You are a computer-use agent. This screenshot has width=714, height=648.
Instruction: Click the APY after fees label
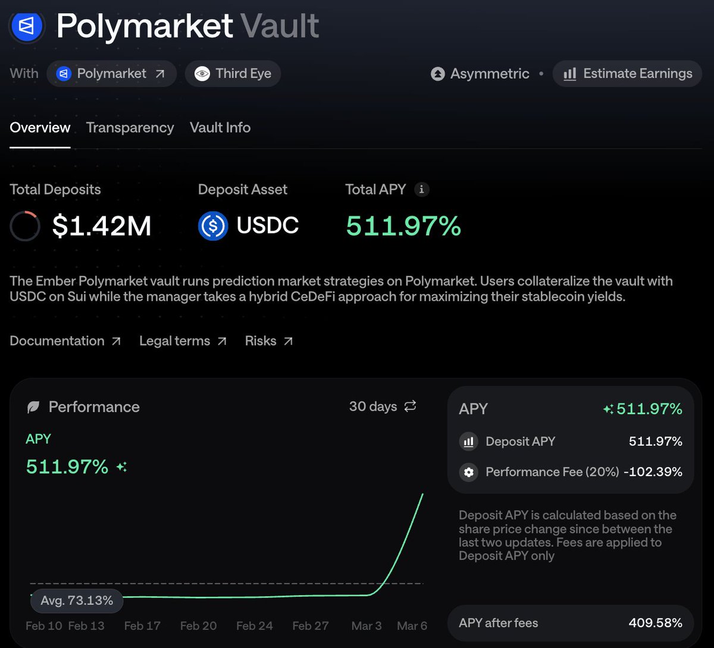(x=499, y=623)
